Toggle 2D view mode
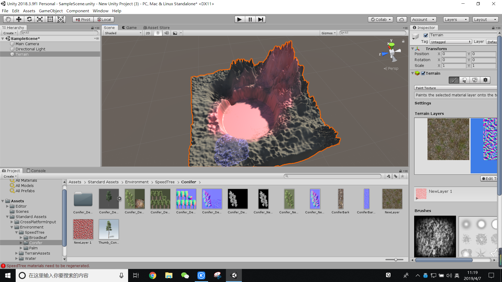 point(148,33)
